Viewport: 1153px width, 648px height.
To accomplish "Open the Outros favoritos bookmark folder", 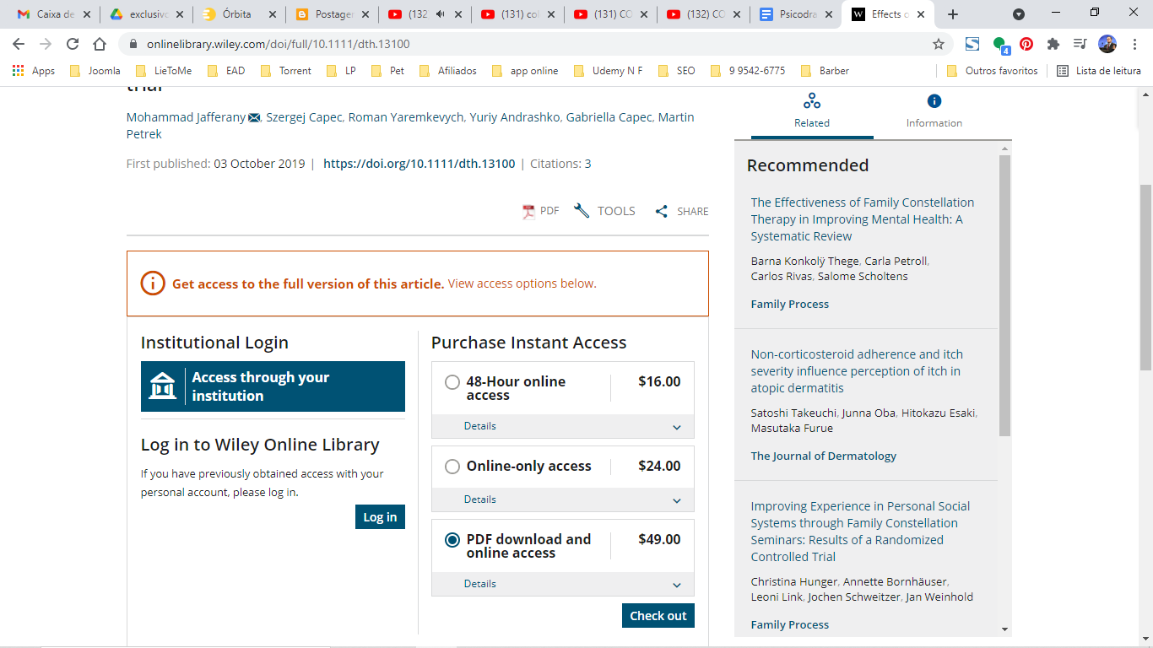I will pos(993,71).
